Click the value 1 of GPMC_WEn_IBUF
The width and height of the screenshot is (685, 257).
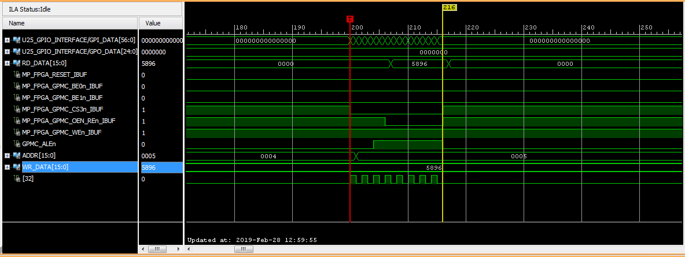pyautogui.click(x=143, y=133)
